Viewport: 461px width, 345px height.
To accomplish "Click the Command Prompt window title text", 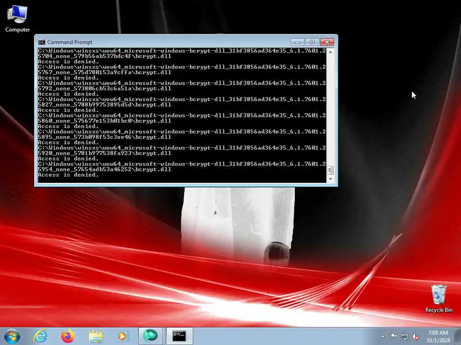I will click(x=70, y=42).
